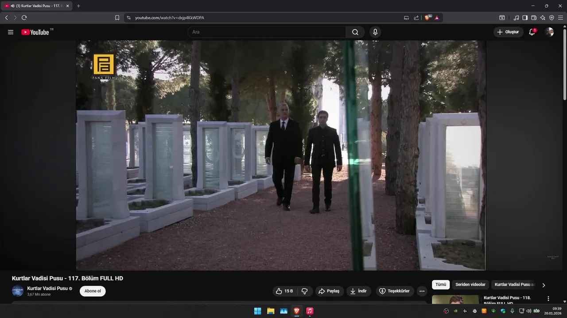The image size is (567, 318).
Task: Toggle the browser sidebar panel
Action: 525,18
